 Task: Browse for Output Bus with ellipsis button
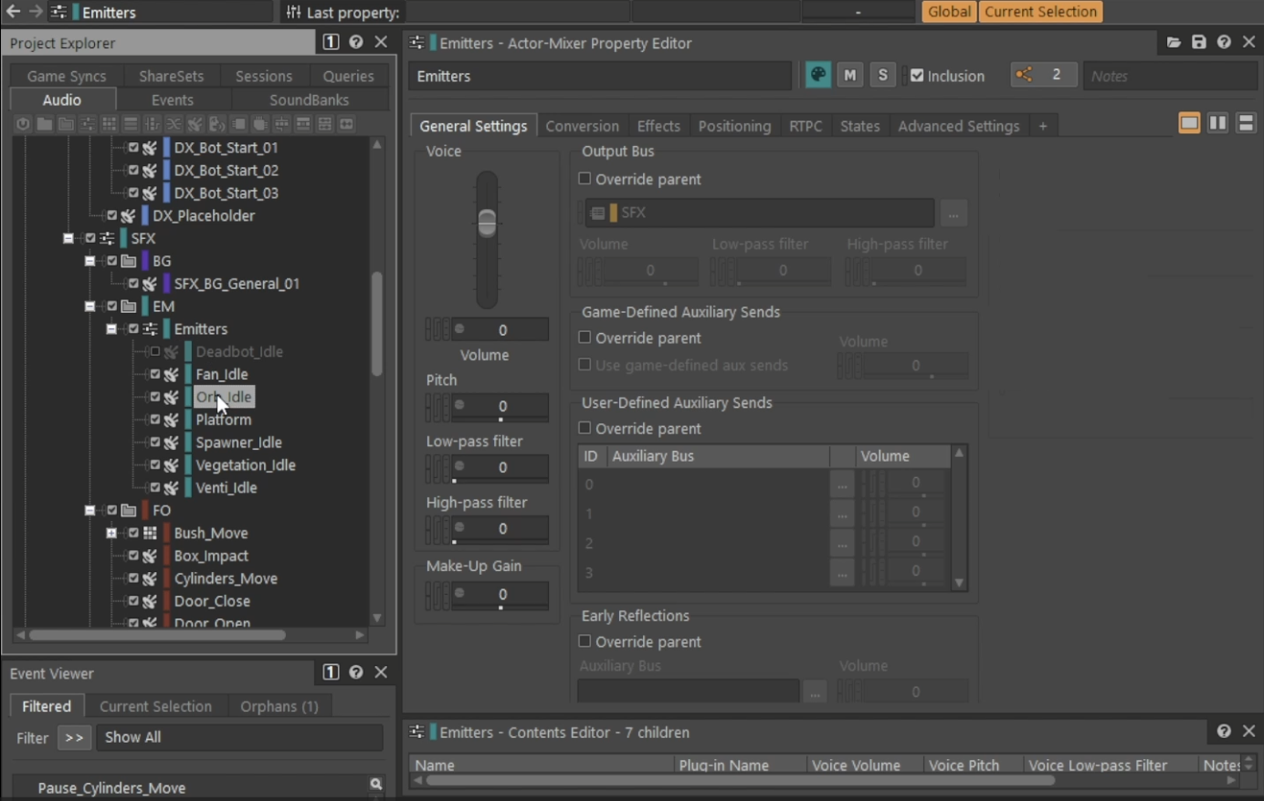953,213
